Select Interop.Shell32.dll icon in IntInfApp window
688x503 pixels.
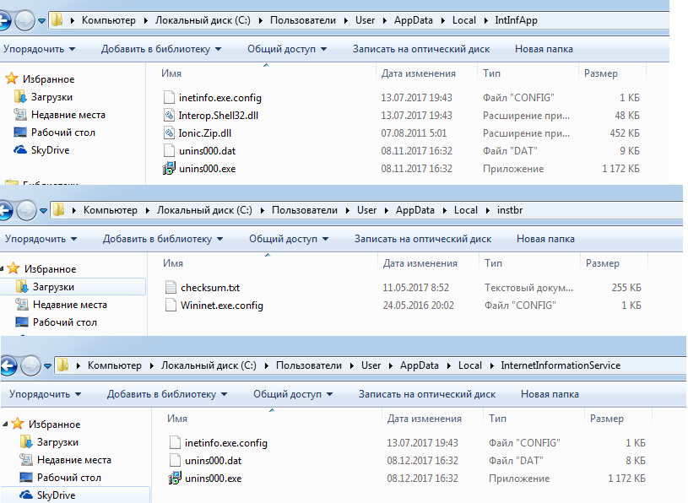(x=169, y=116)
